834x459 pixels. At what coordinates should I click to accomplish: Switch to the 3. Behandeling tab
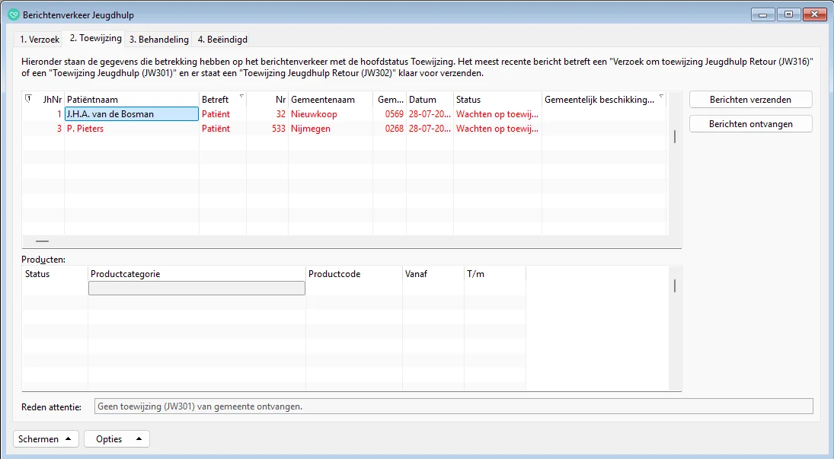158,40
